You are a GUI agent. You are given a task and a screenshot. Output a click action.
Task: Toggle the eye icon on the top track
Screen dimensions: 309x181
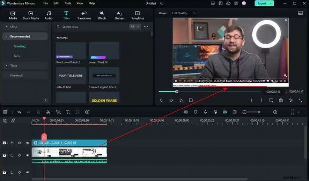[x=27, y=143]
